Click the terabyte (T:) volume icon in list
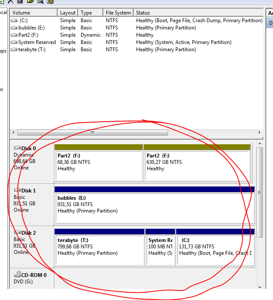Screen dimensions: 273x300 click(x=14, y=50)
